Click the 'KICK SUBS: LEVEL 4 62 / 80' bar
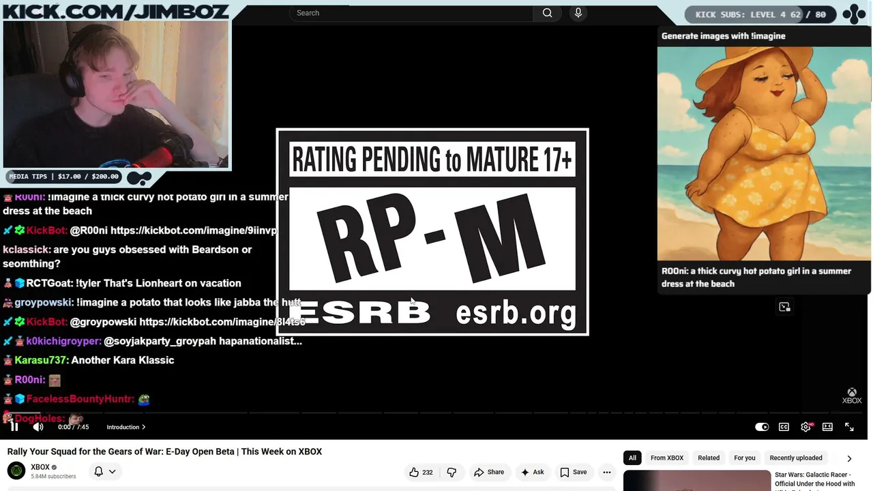Viewport: 873px width, 491px height. 760,14
